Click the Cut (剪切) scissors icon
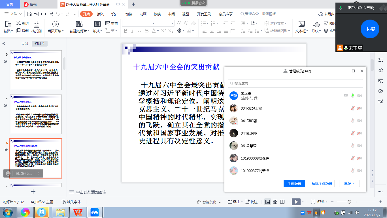Viewport: 387px width, 218px height. pyautogui.click(x=18, y=24)
